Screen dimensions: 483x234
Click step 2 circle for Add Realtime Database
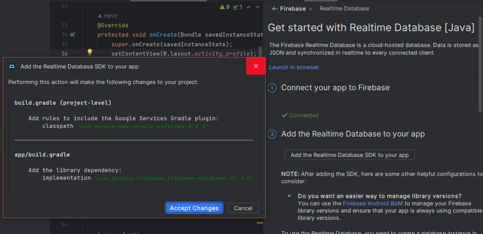[x=272, y=134]
